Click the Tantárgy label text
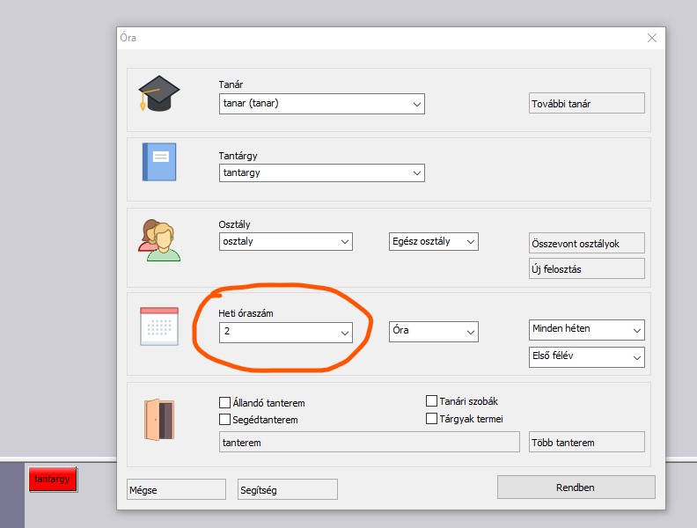The image size is (697, 528). 238,156
